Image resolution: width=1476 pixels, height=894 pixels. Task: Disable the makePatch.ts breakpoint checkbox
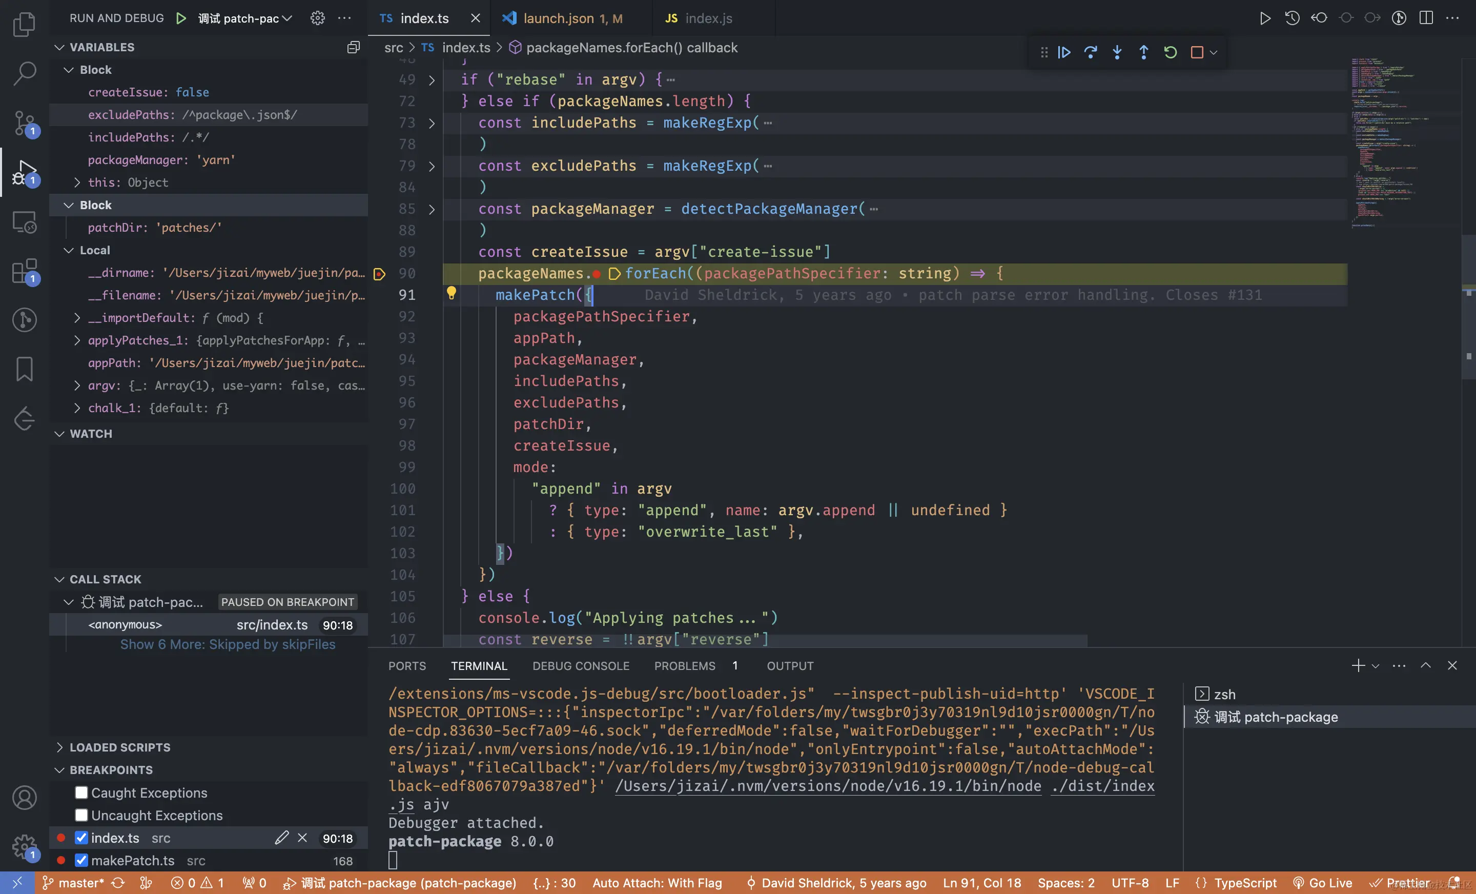click(81, 861)
